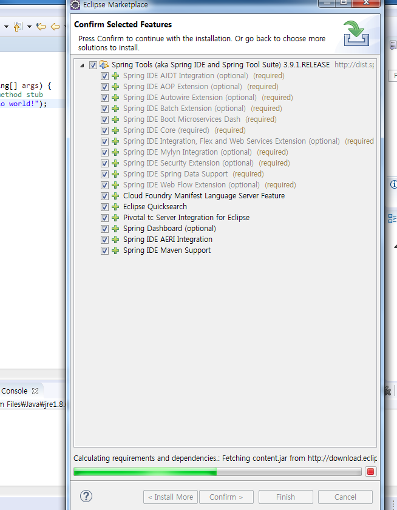The height and width of the screenshot is (510, 397).
Task: Select Pivotal tc Server Integration for Eclipse row
Action: 186,218
